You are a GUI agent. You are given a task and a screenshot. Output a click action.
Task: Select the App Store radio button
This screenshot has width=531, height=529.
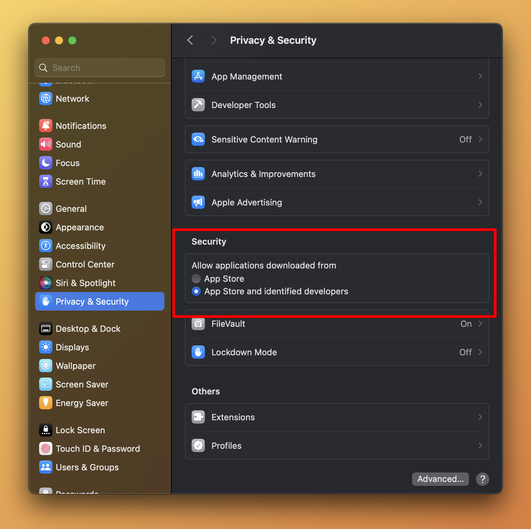click(x=196, y=279)
